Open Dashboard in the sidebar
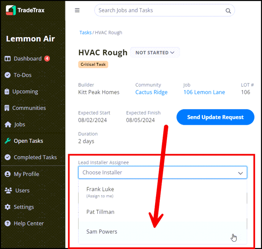The width and height of the screenshot is (262, 249). (x=28, y=59)
